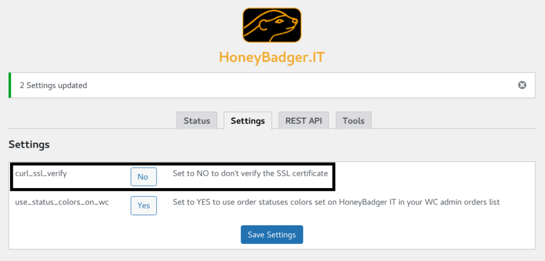The width and height of the screenshot is (545, 261).
Task: Click the blank area beside Save Settings
Action: (x=417, y=234)
